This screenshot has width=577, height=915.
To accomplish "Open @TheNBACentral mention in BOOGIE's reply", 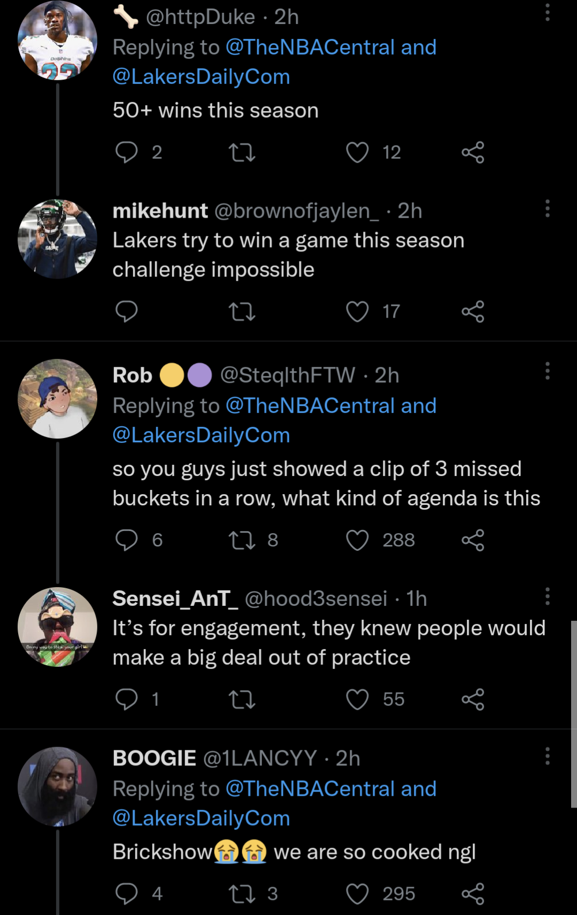I will 310,789.
